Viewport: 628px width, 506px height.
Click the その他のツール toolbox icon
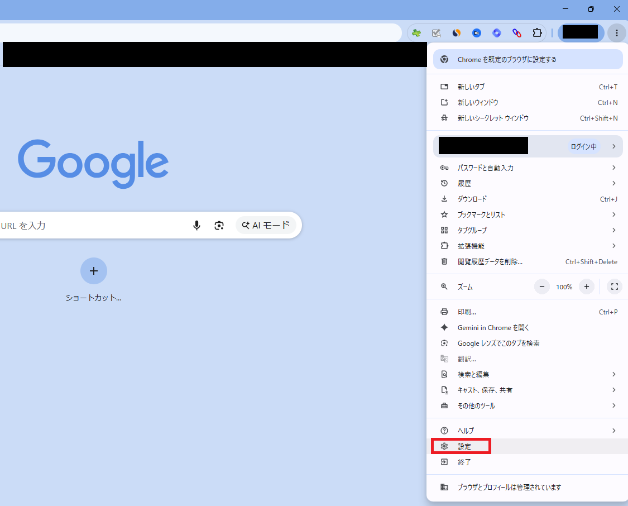444,406
